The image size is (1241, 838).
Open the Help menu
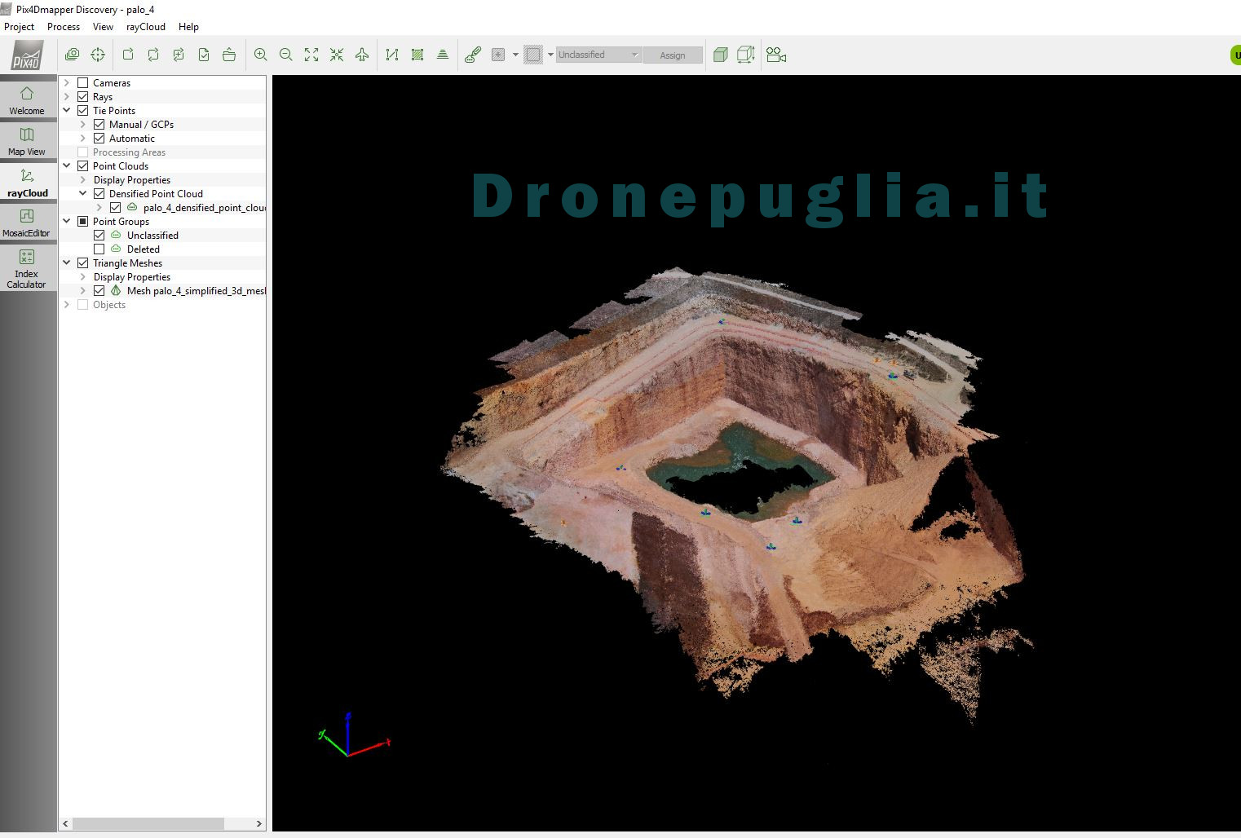[x=188, y=27]
